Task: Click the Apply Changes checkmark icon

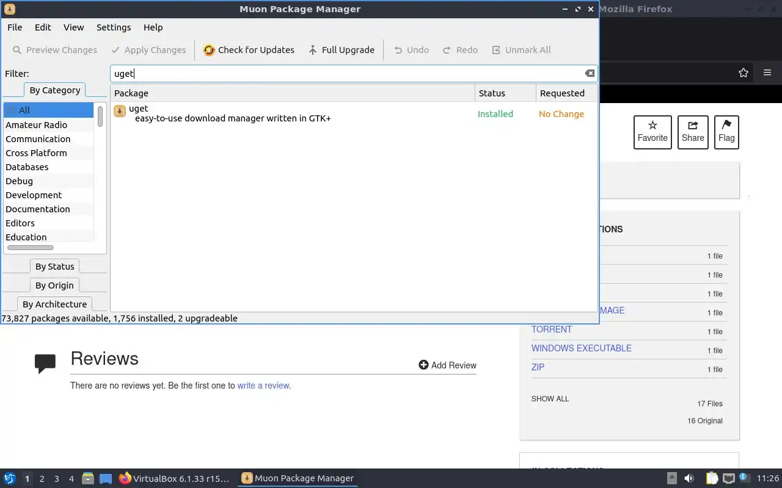Action: 115,50
